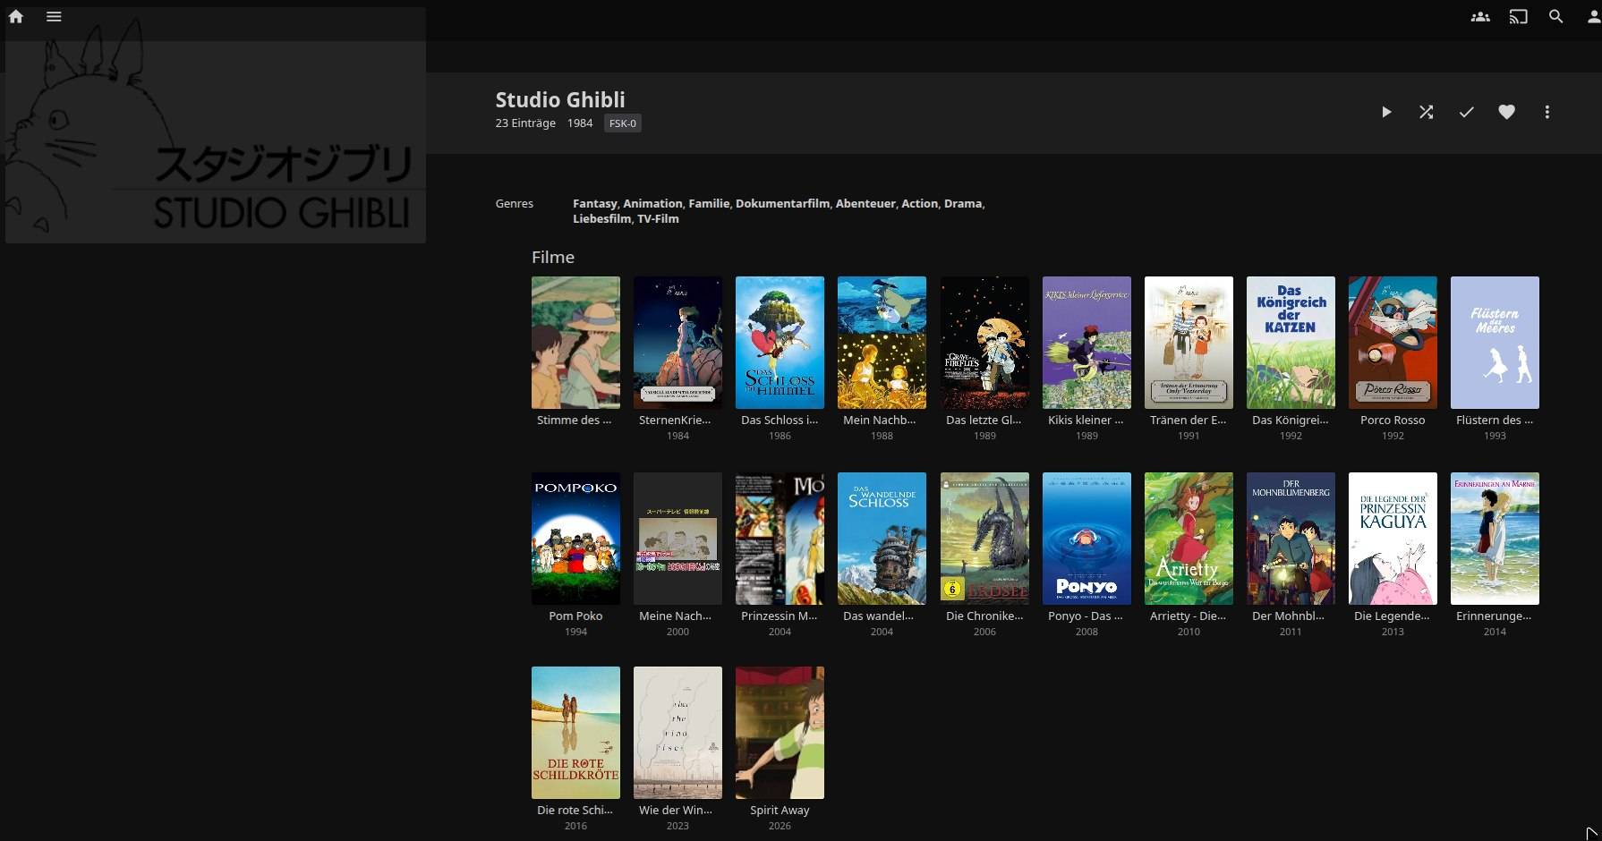Open Der Mohnblumenberg poster
The image size is (1602, 841).
pos(1291,539)
